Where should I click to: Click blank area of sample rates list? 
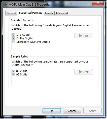pos(42,81)
